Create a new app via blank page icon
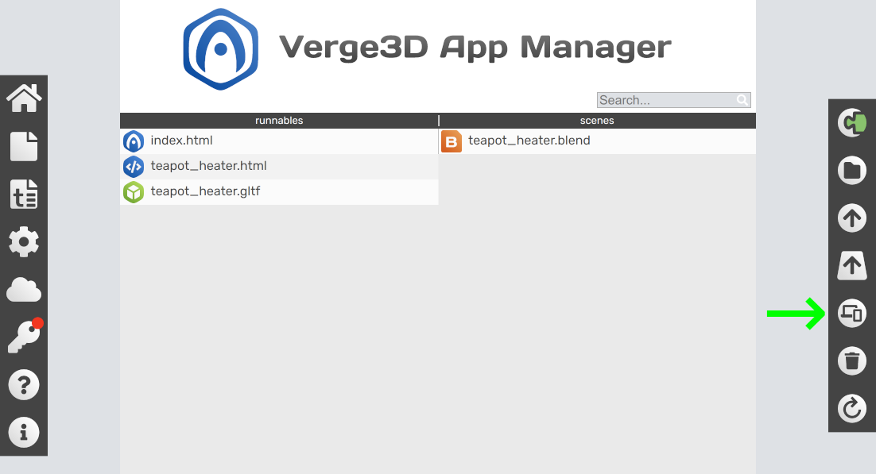 pos(24,146)
